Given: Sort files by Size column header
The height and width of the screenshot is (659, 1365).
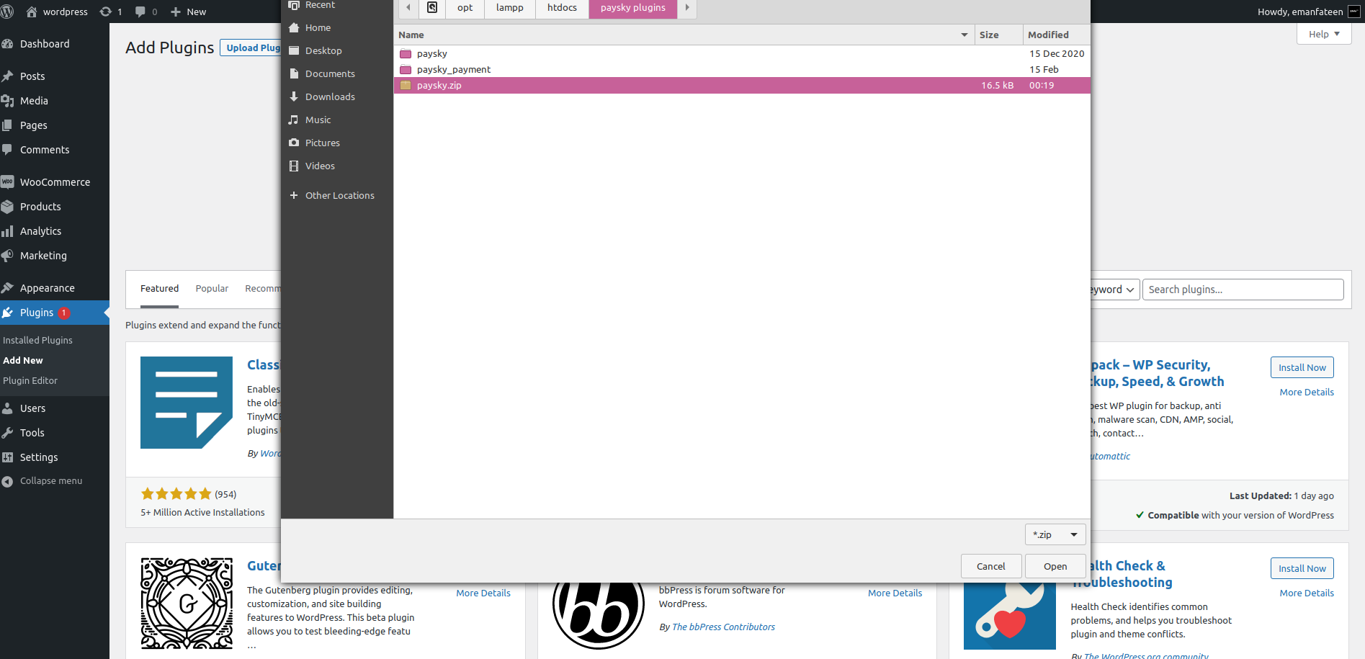Looking at the screenshot, I should click(999, 35).
